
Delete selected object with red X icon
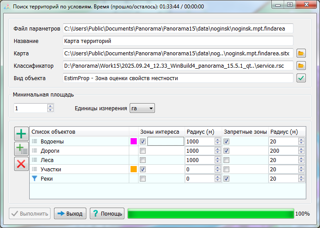[x=21, y=164]
